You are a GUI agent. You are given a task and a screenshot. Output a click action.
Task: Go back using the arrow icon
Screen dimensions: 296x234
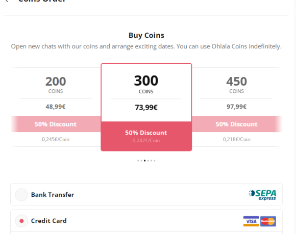click(x=7, y=1)
